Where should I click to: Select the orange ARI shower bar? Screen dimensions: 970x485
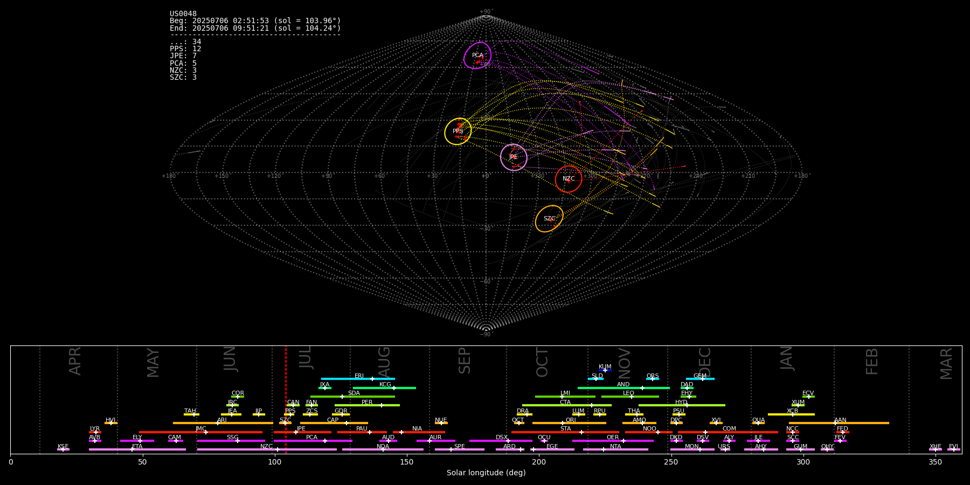(x=223, y=423)
